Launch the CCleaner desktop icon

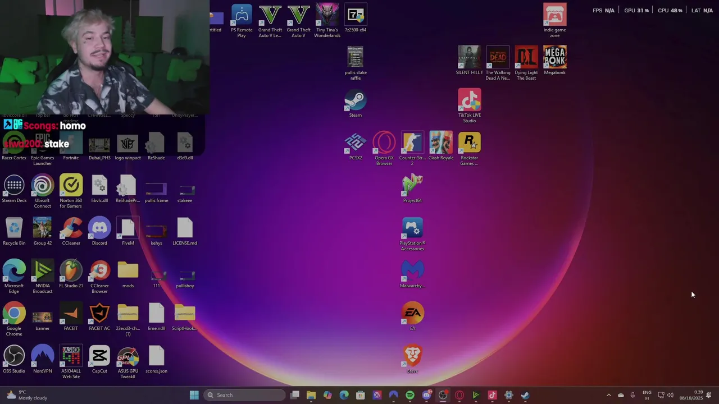[x=71, y=232]
